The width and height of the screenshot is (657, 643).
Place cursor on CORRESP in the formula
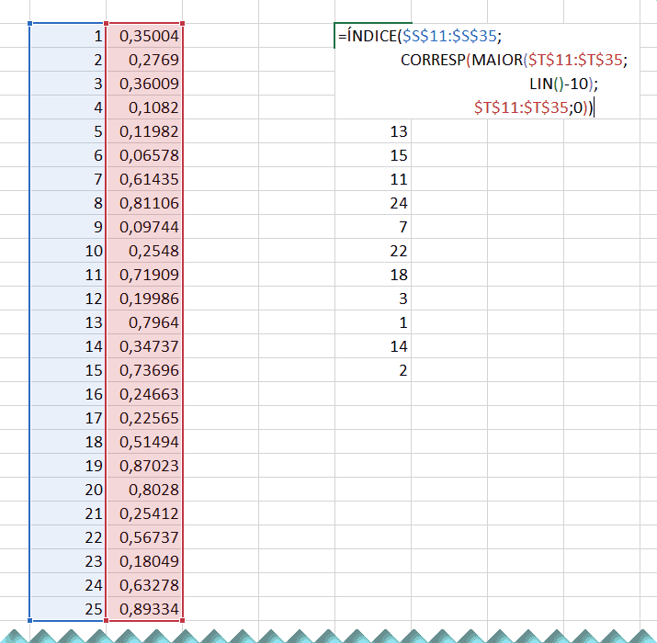[433, 61]
